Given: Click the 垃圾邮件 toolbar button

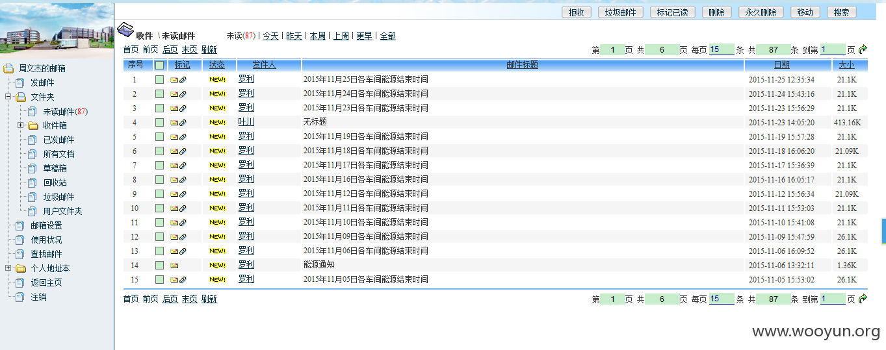Looking at the screenshot, I should click(621, 12).
